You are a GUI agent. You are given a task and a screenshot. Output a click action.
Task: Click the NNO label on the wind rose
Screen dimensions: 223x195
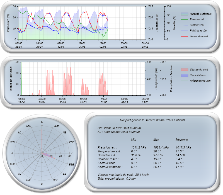28,126
